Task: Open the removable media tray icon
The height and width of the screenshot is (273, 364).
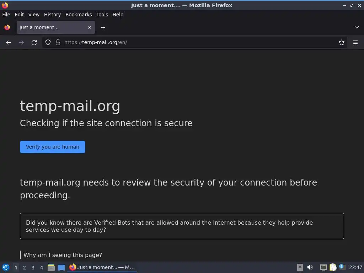Action: tap(300, 267)
